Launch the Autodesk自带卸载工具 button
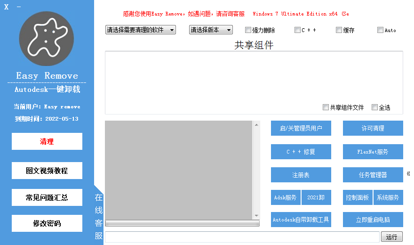 tap(301, 220)
